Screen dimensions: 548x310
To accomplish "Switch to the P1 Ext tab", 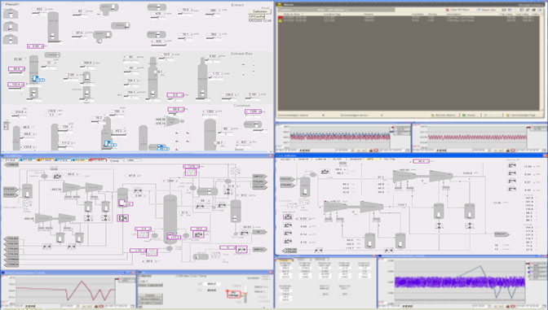I will point(9,160).
